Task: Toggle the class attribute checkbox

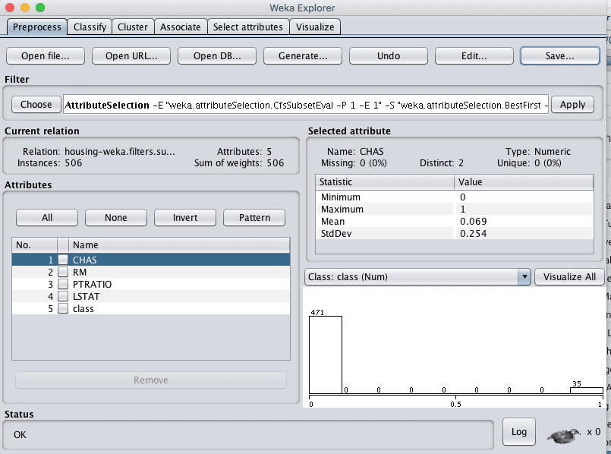Action: 63,308
